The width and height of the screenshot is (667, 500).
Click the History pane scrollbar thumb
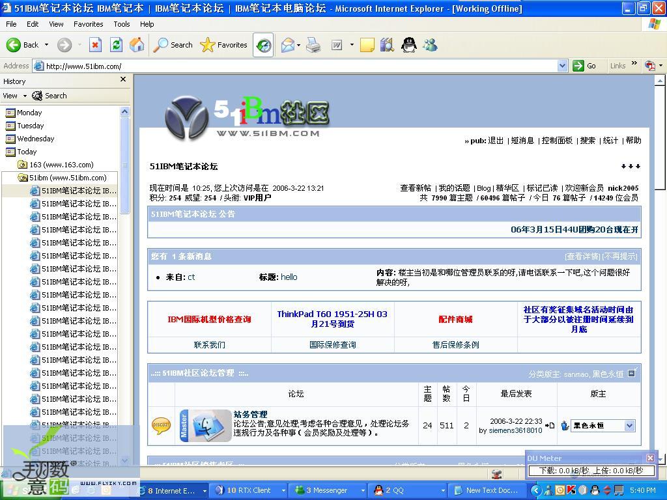coord(124,166)
